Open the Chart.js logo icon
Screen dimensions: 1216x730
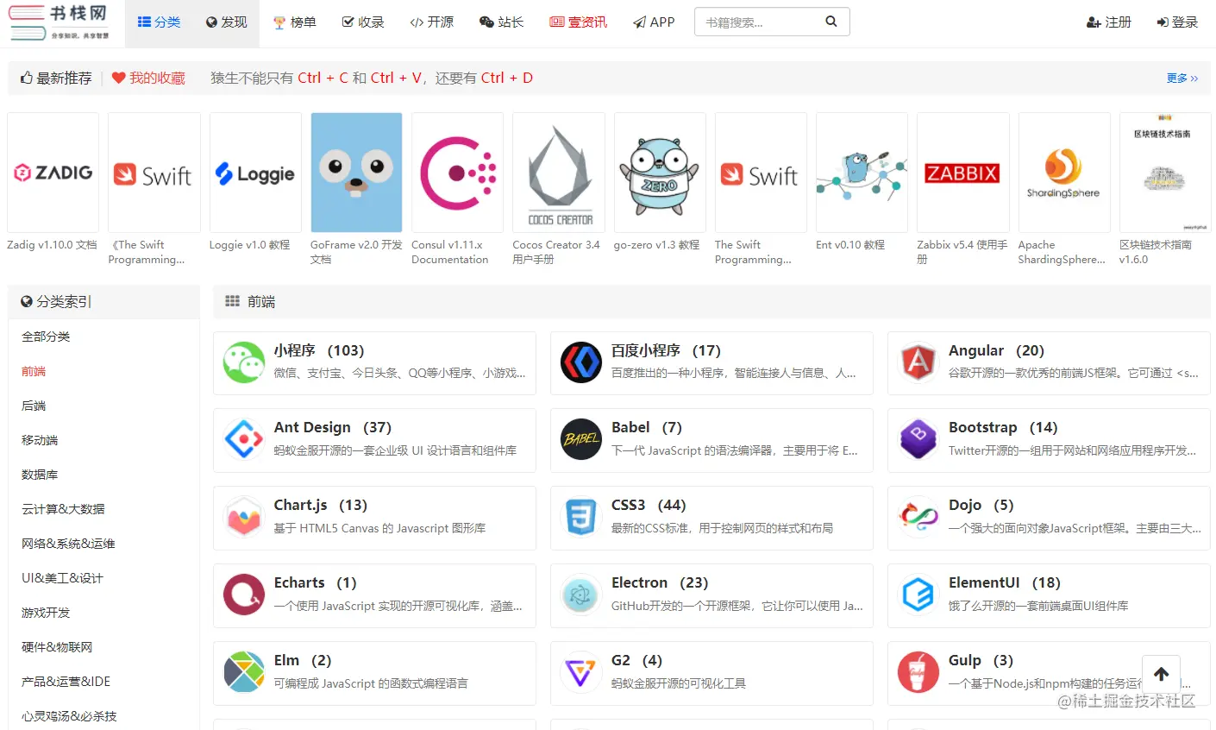(x=244, y=517)
